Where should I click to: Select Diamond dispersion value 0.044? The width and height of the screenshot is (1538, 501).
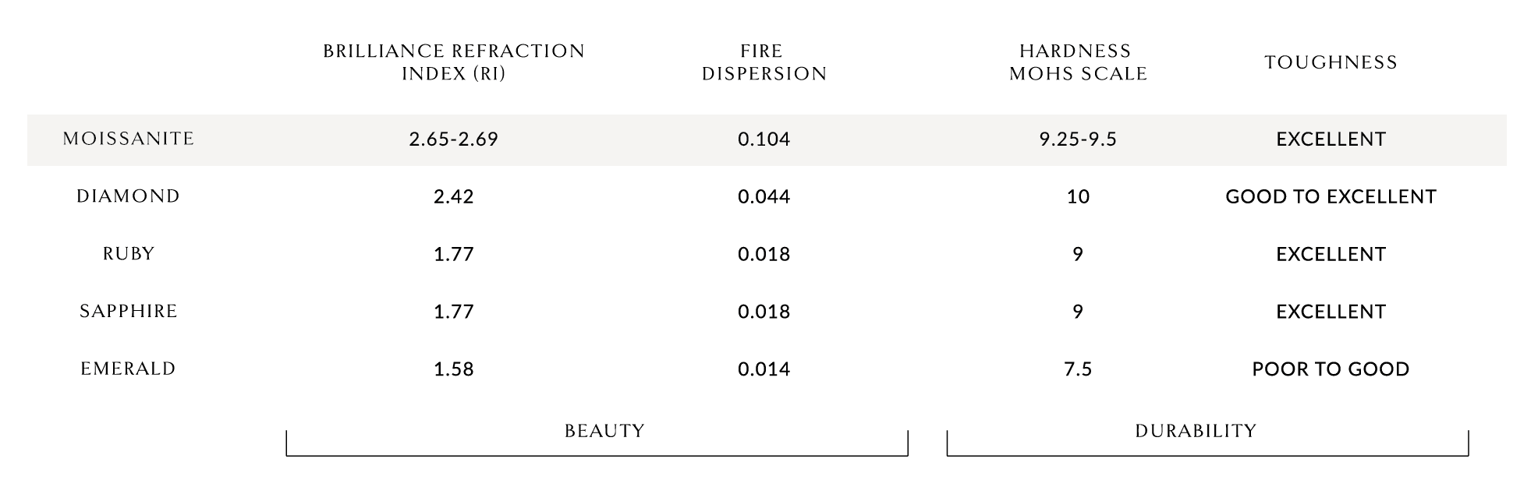point(764,196)
